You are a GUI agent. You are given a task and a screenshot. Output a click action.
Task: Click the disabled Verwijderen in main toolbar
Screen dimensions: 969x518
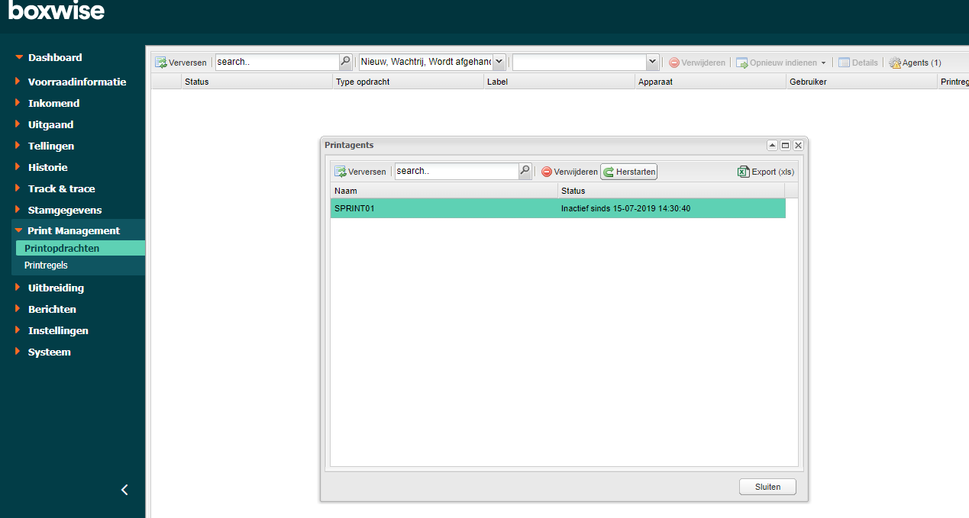point(697,63)
